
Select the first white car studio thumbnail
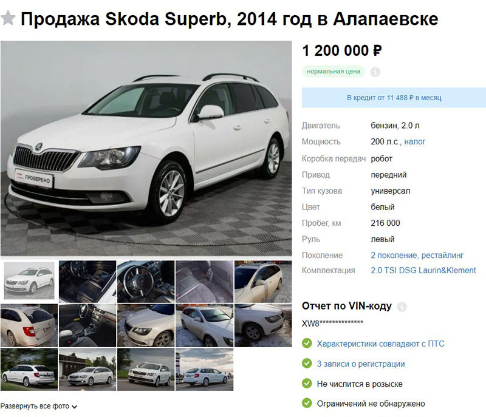click(x=29, y=281)
